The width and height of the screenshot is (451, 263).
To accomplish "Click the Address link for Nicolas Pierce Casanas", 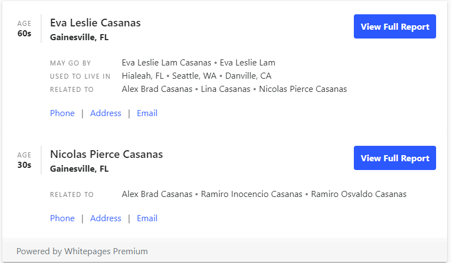I will coord(105,218).
